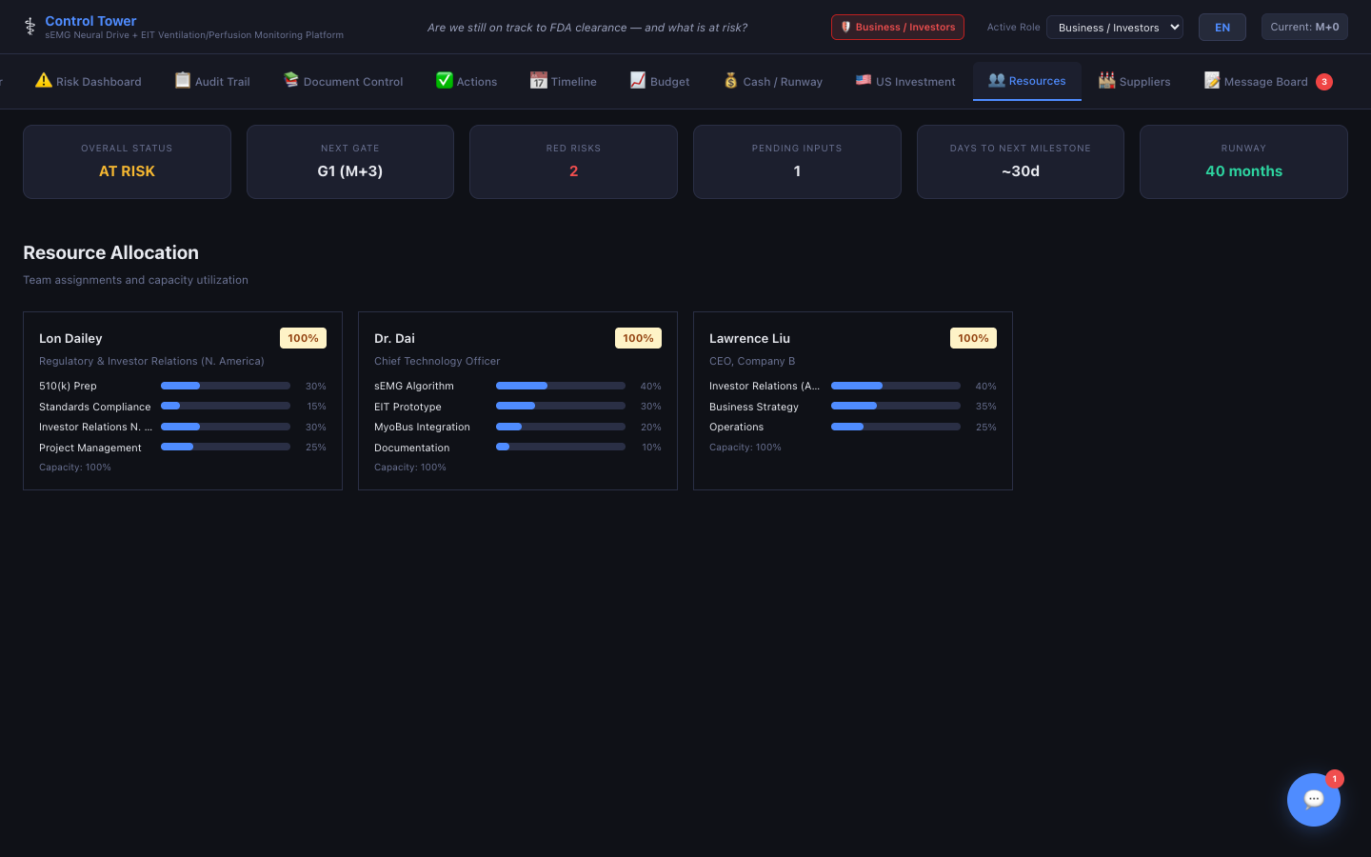The height and width of the screenshot is (857, 1371).
Task: Click the 510(k) Prep progress bar
Action: [226, 386]
